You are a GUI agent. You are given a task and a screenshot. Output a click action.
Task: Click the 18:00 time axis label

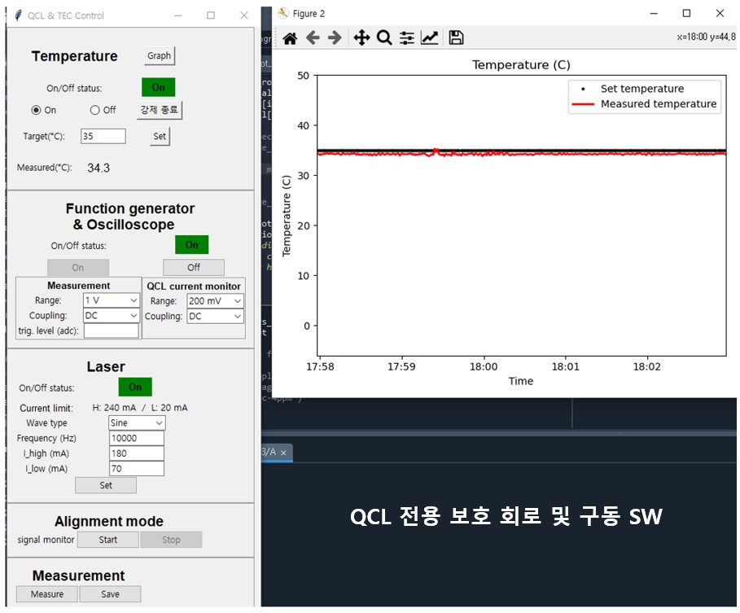(x=484, y=366)
